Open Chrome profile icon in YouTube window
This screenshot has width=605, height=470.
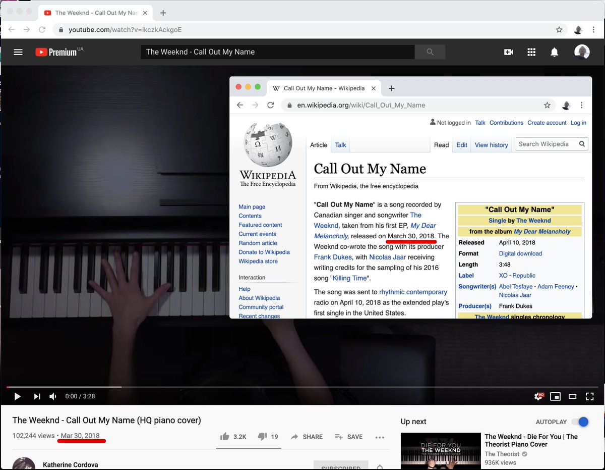pyautogui.click(x=578, y=30)
